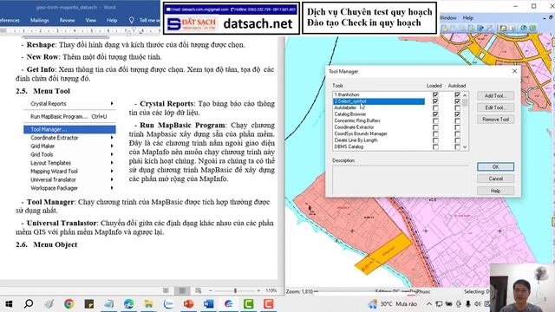This screenshot has height=312, width=555.
Task: Select DBMS Catalog in tools list
Action: (349, 146)
